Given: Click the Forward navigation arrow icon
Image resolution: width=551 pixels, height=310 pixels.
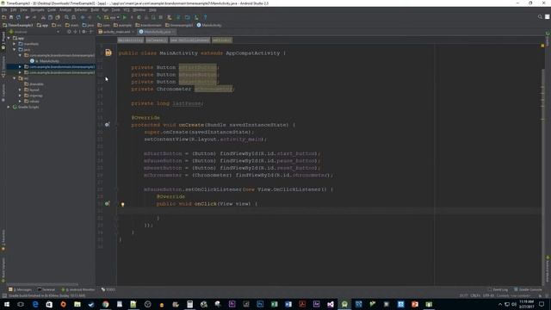Looking at the screenshot, I should (90, 17).
